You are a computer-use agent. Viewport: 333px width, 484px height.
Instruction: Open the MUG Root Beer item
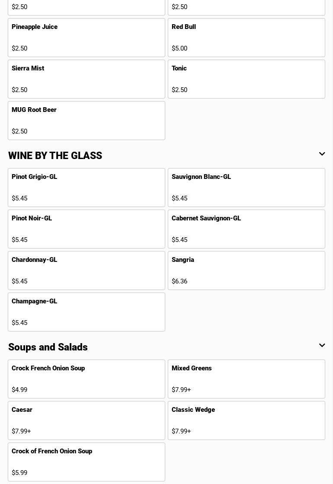point(86,121)
